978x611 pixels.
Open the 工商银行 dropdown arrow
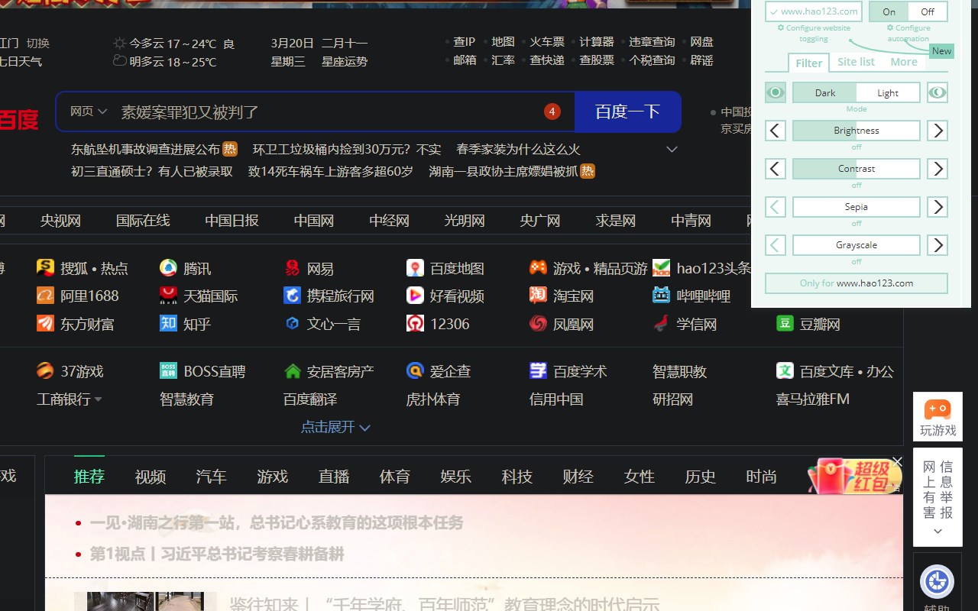[98, 399]
